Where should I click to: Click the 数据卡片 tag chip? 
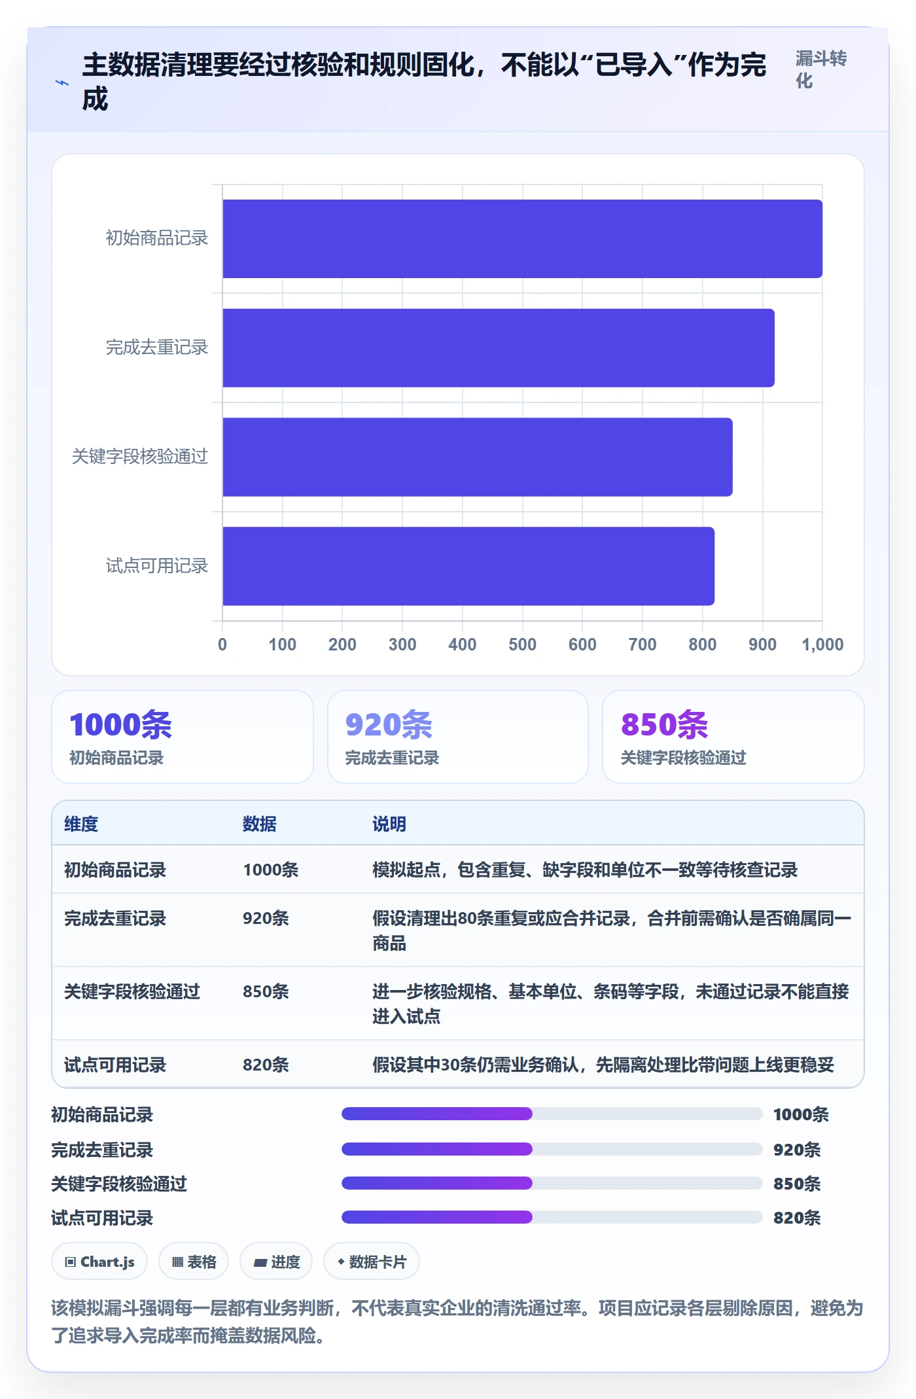[x=372, y=1261]
